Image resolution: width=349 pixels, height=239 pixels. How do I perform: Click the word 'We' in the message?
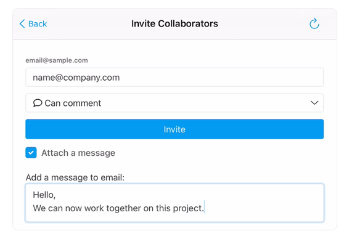tap(39, 208)
